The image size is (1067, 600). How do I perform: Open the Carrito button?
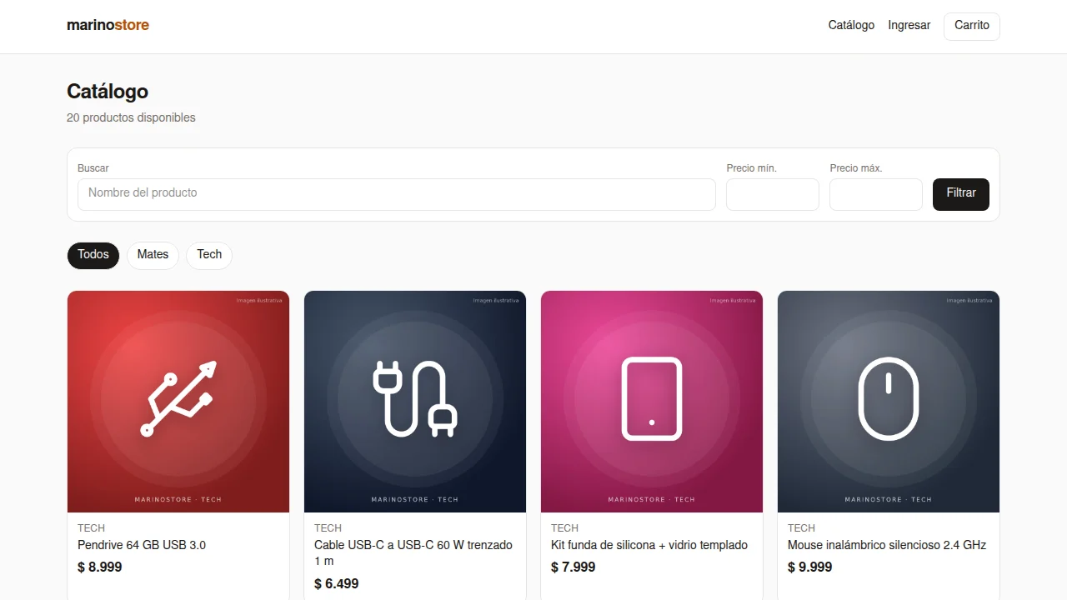pyautogui.click(x=972, y=26)
